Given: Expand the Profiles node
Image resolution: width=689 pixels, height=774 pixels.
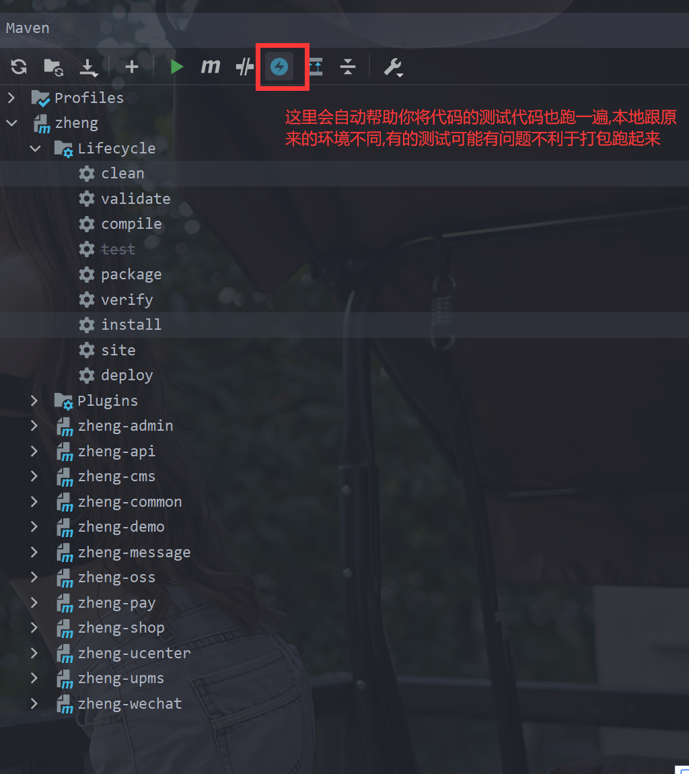Looking at the screenshot, I should pyautogui.click(x=11, y=98).
